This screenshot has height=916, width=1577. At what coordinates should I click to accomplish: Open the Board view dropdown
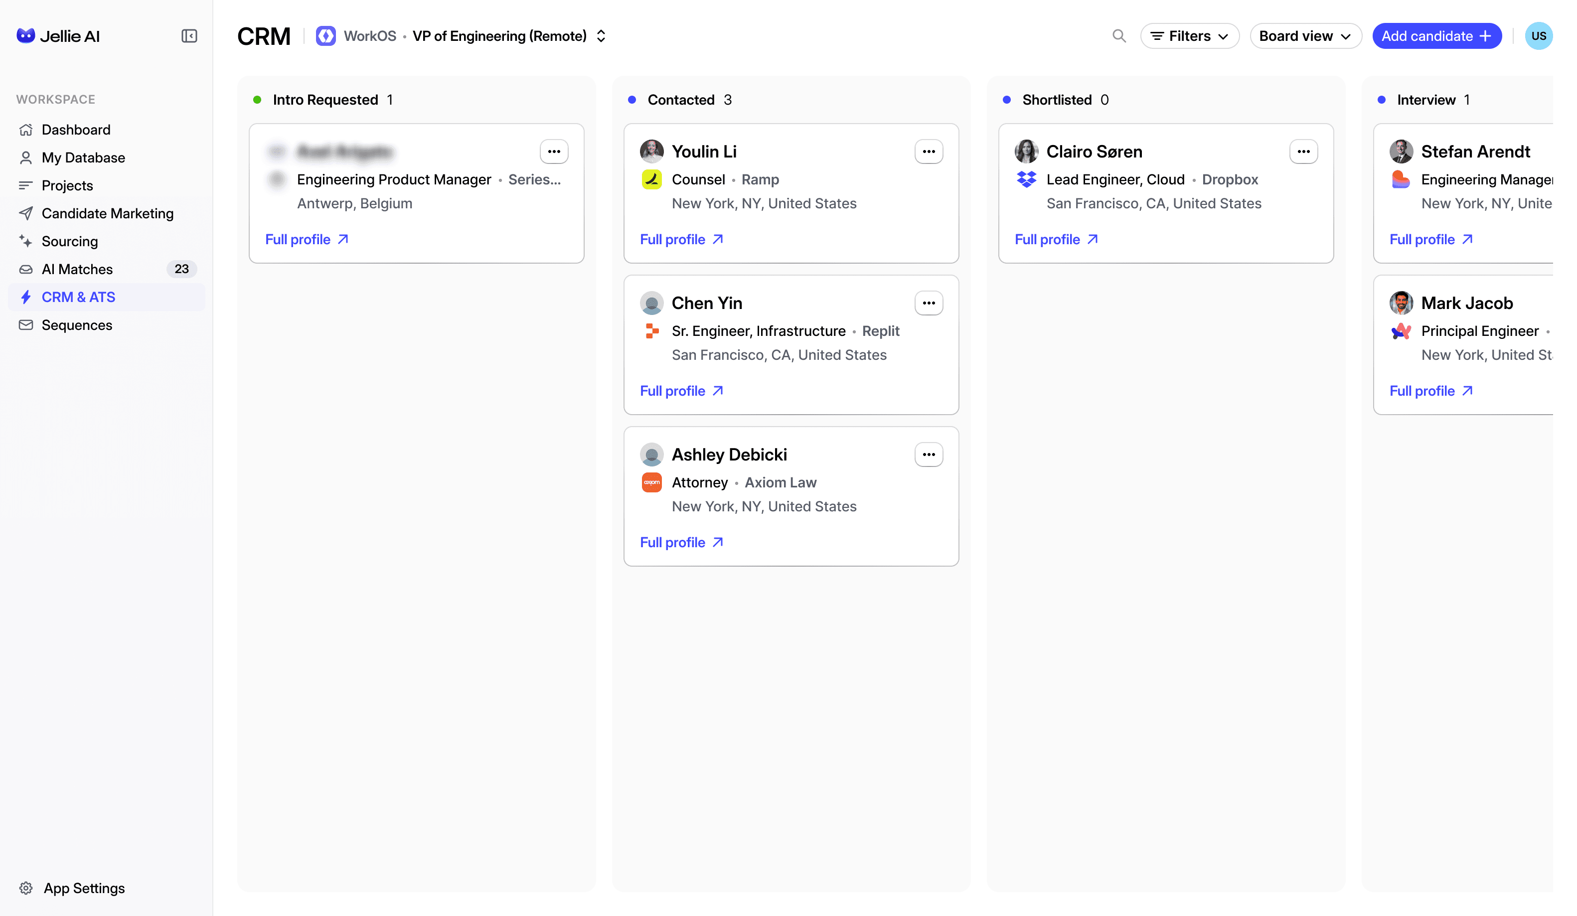click(x=1305, y=36)
